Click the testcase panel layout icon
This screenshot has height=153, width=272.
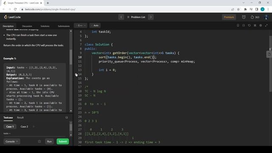click(x=67, y=118)
